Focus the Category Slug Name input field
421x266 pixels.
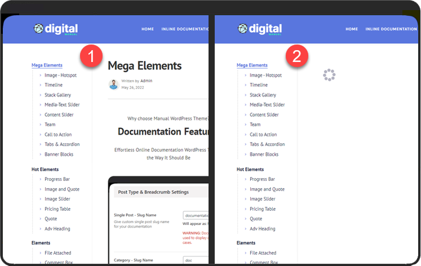(196, 260)
